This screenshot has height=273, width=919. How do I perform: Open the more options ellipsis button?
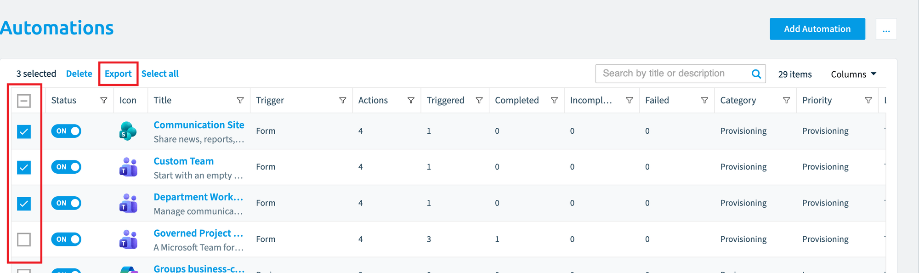pos(886,29)
